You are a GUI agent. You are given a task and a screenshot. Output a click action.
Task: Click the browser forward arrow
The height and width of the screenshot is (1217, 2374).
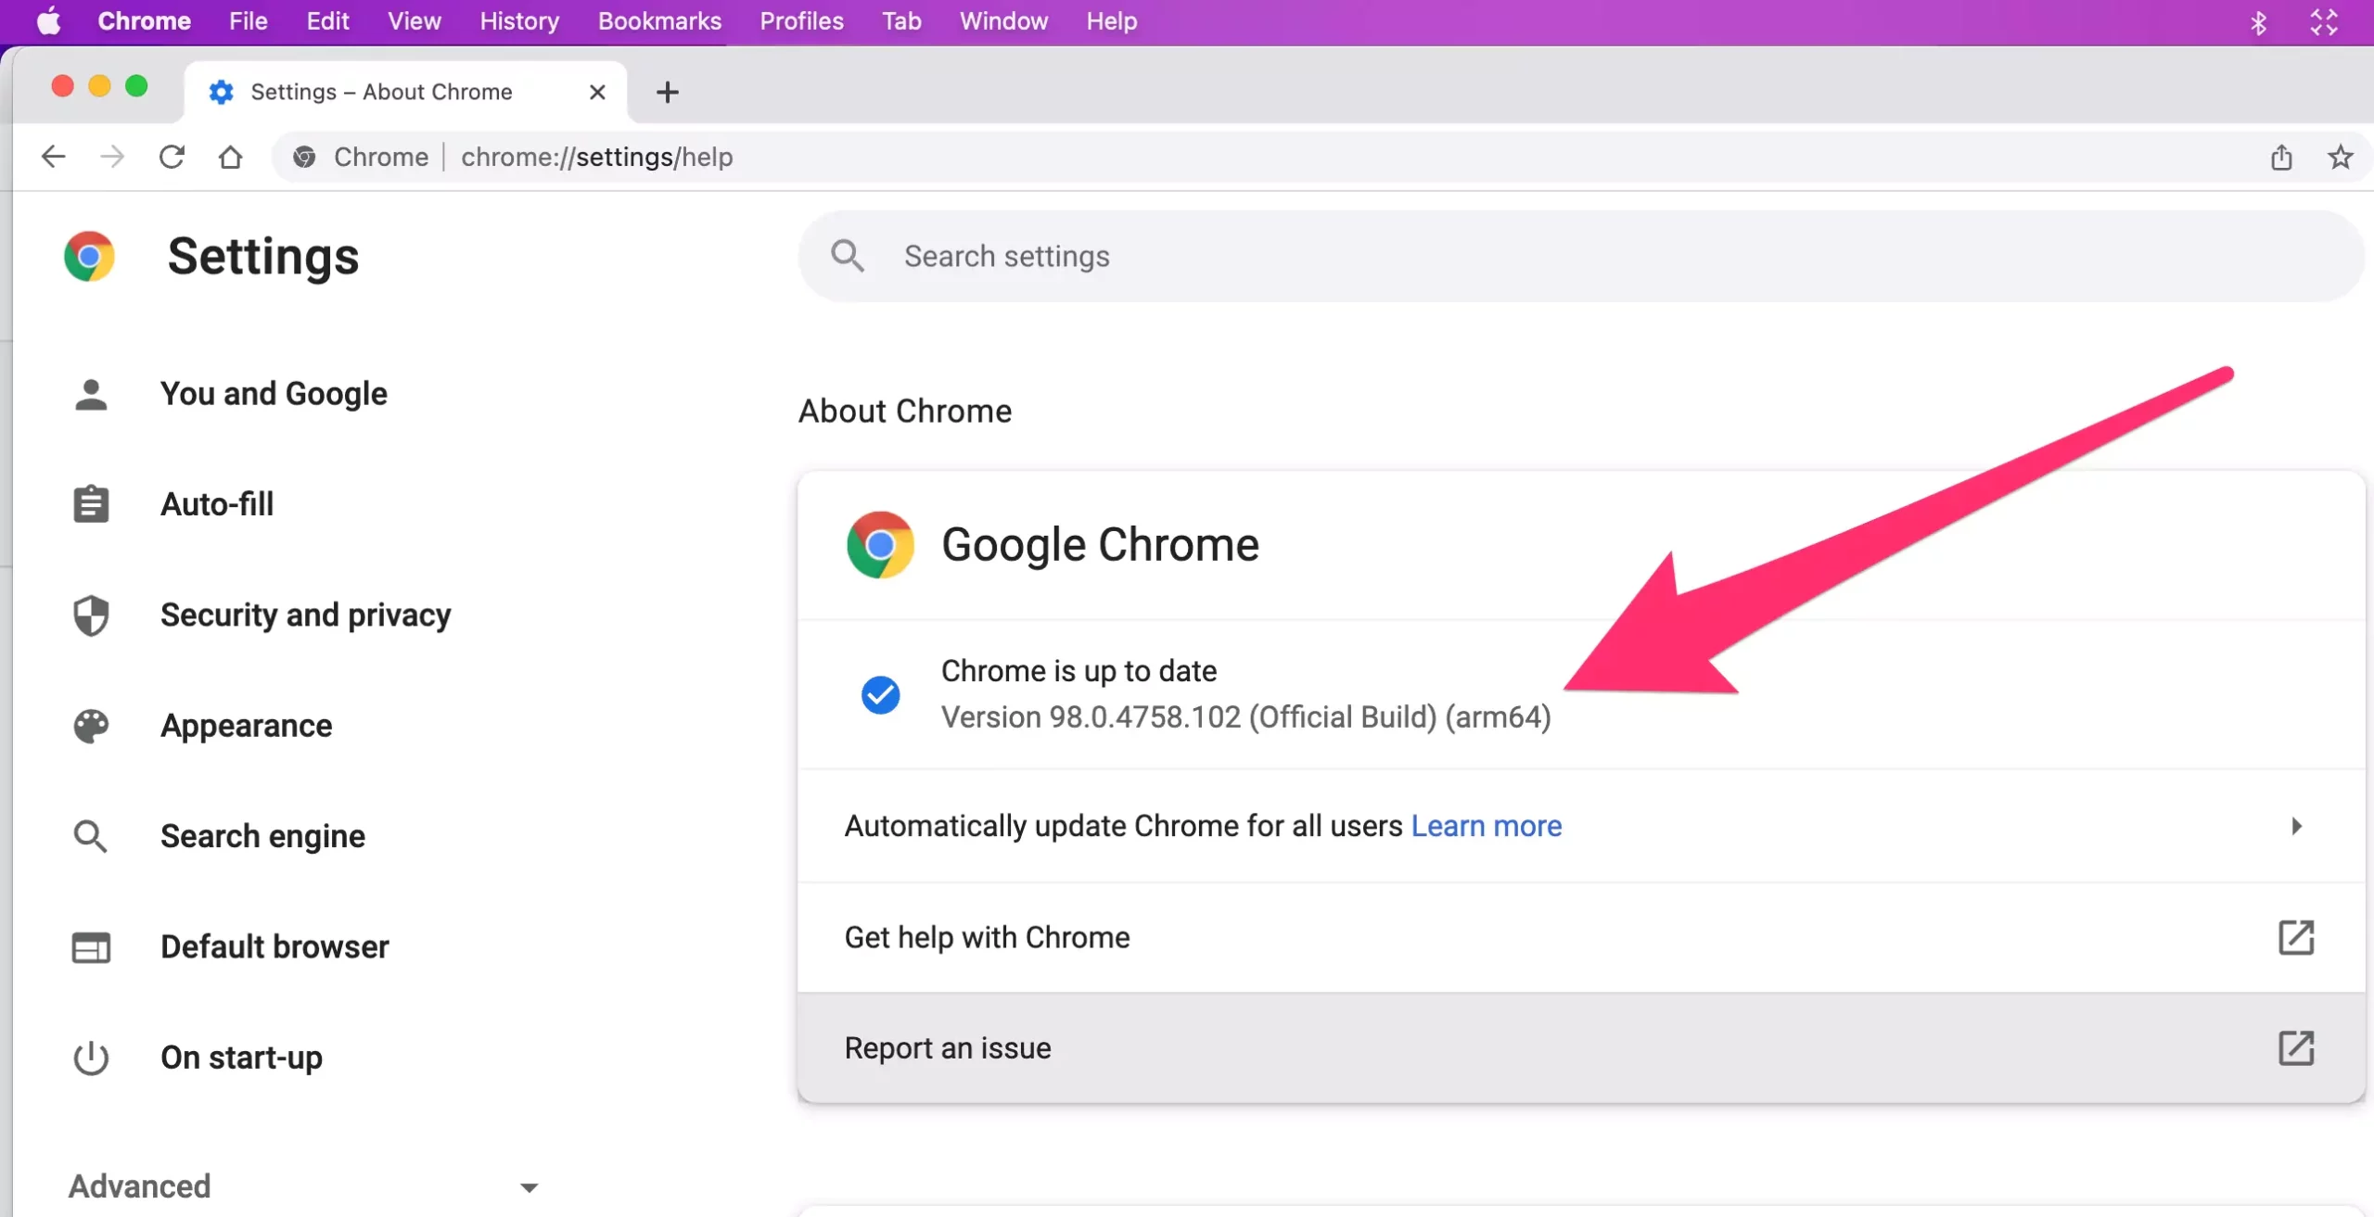pos(112,157)
